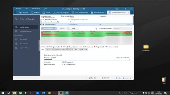This screenshot has height=95, width=170.
Task: Open the Windows Start menu
Action: click(x=3, y=93)
